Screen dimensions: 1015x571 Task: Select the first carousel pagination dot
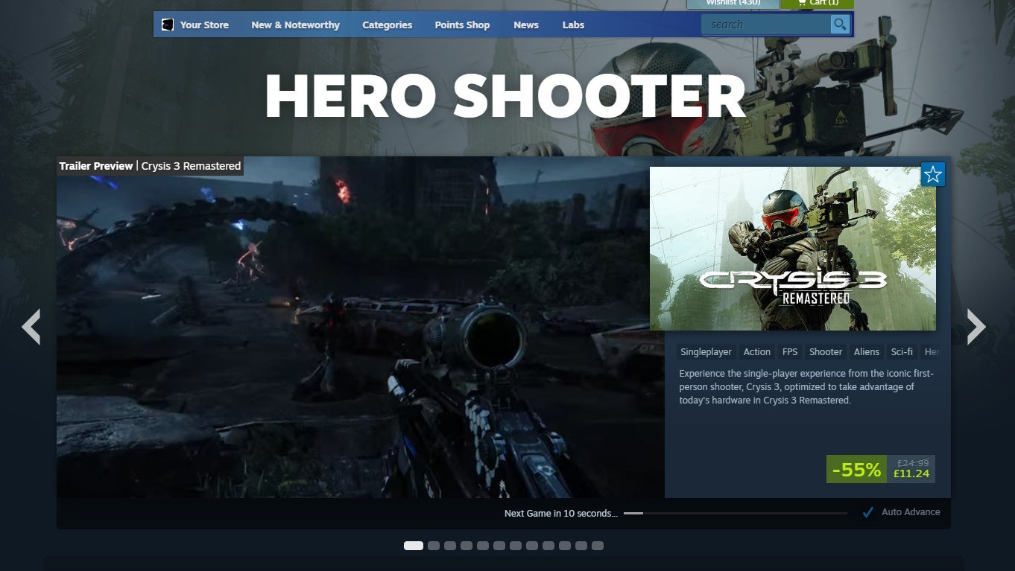[414, 545]
